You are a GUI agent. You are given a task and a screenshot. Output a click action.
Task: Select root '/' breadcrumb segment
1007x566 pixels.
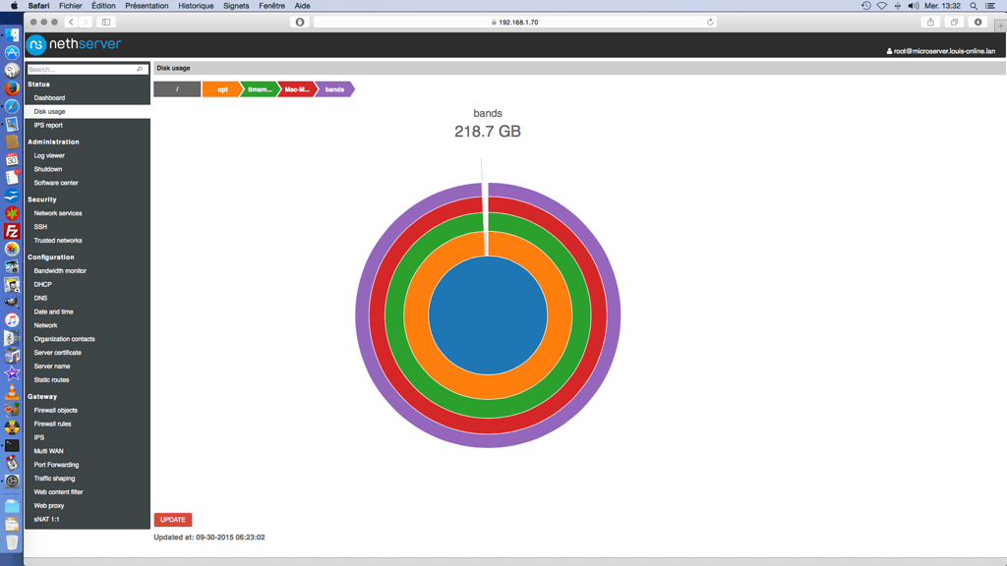[177, 89]
